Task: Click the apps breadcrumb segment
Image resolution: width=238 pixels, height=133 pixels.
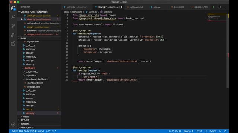Action: point(66,12)
